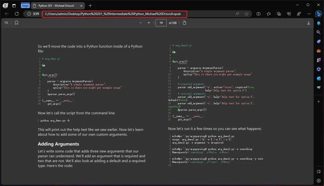This screenshot has width=324, height=186.
Task: Open the Favorites hub
Action: [268, 14]
